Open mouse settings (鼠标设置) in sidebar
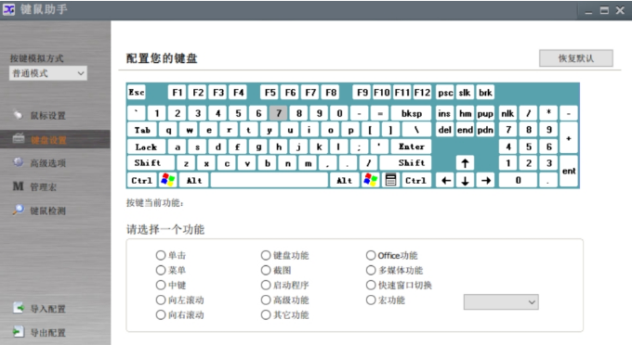 click(39, 115)
